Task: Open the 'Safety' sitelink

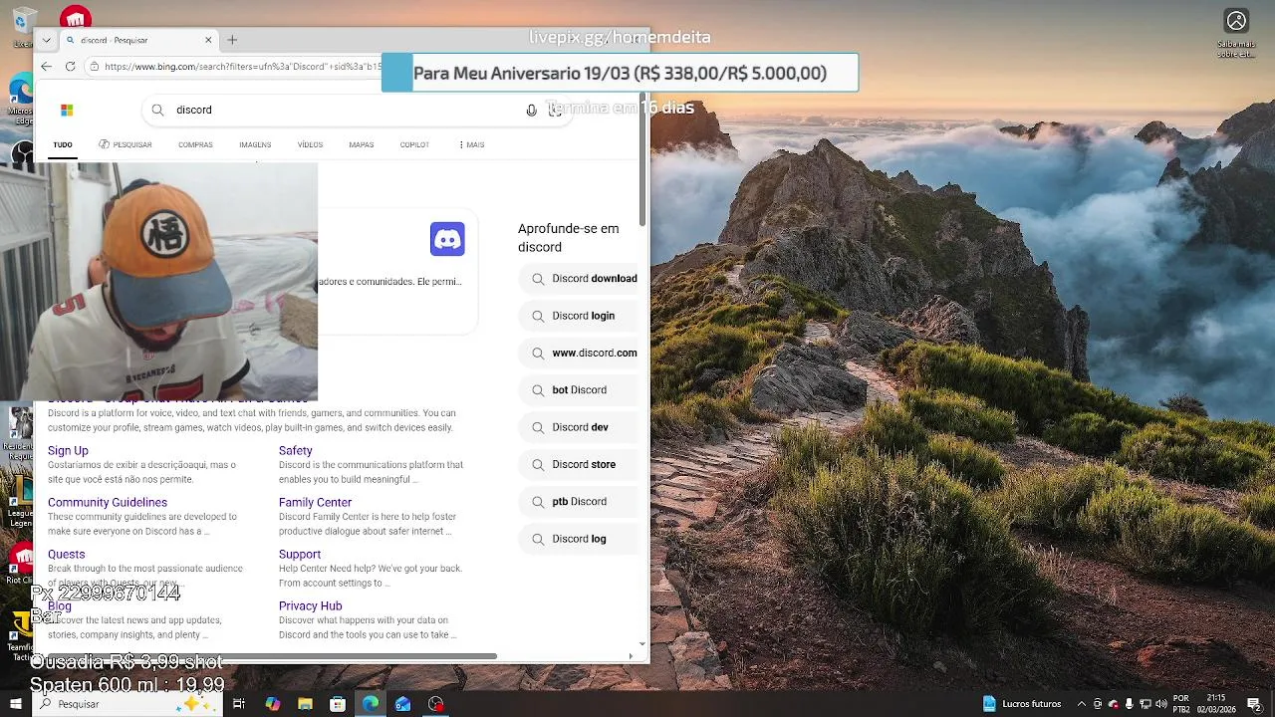Action: coord(296,451)
